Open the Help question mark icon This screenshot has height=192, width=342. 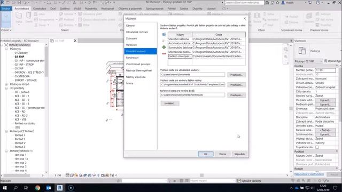click(x=318, y=3)
